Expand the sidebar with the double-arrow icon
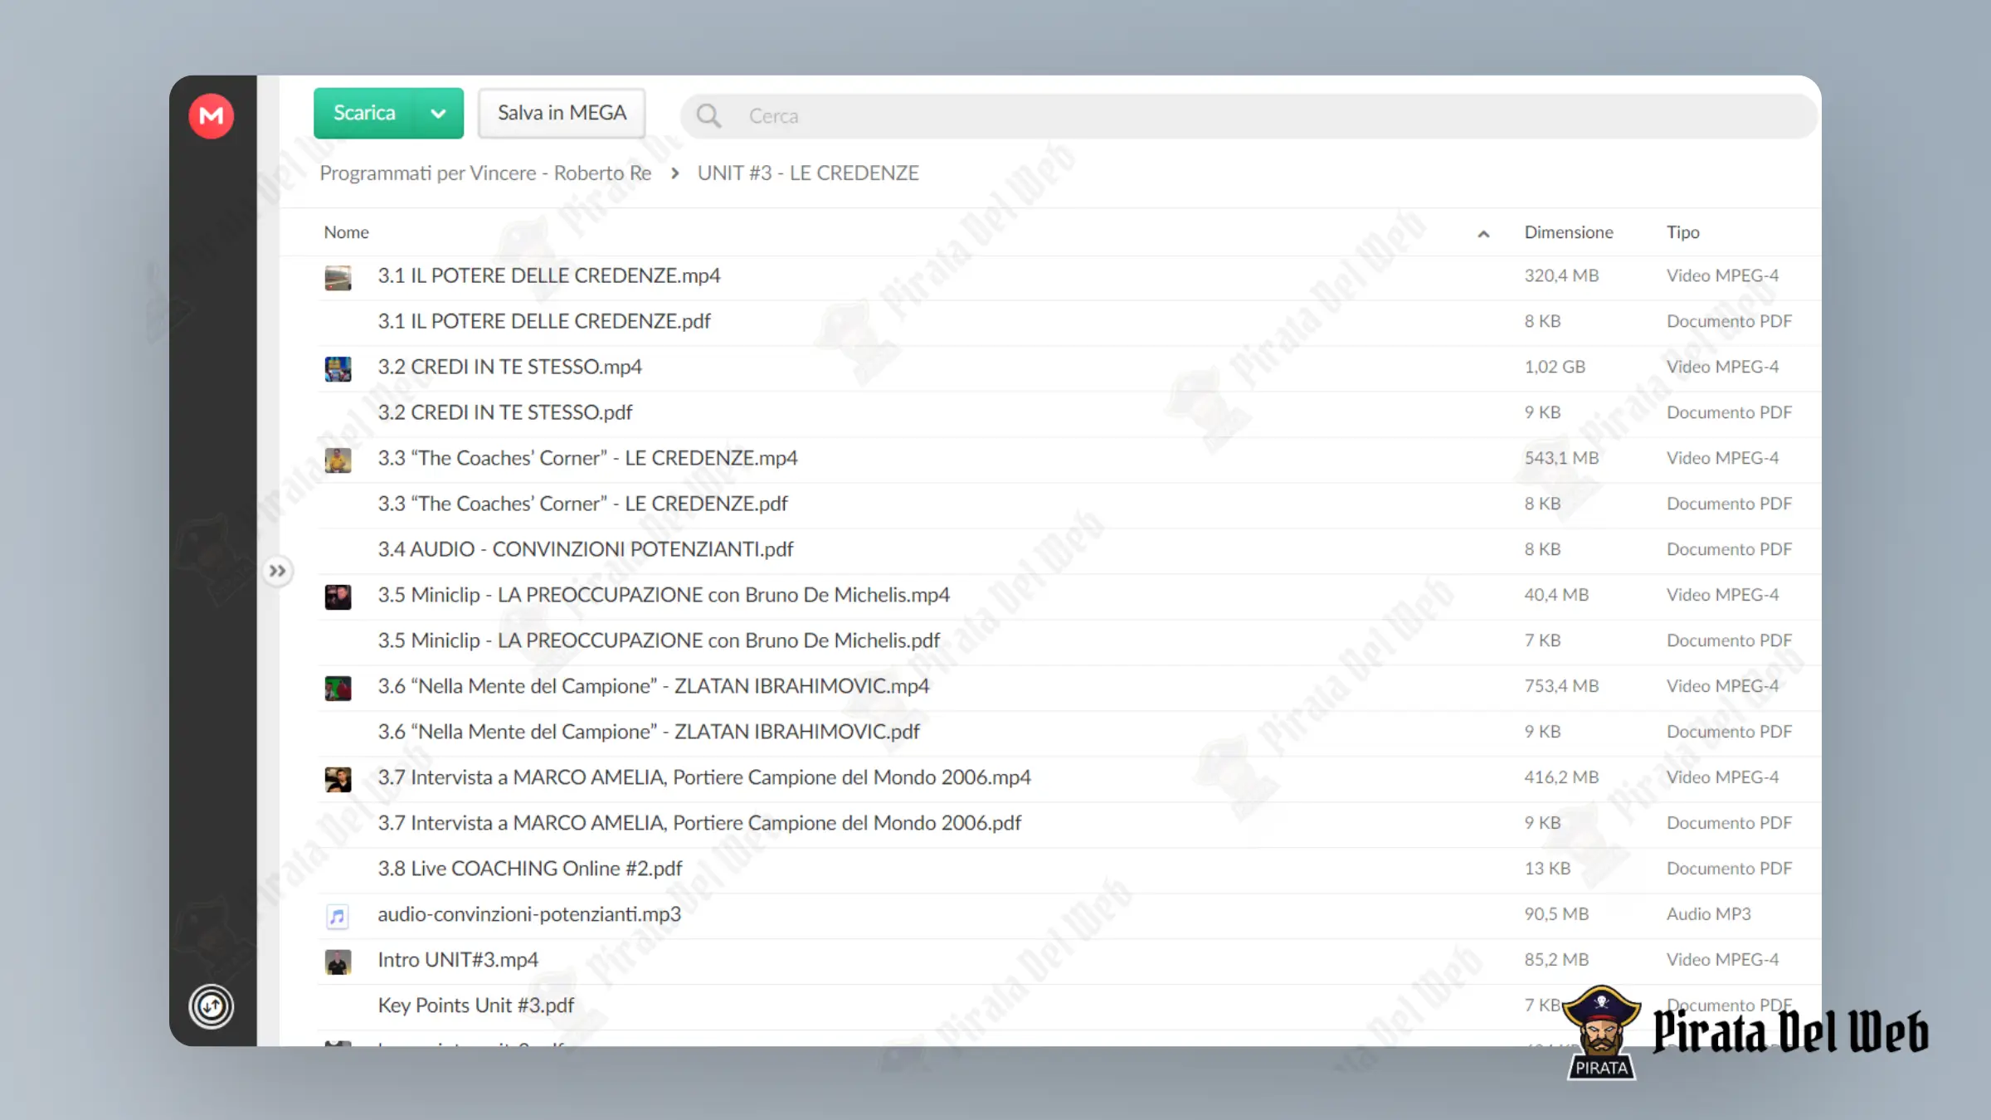Image resolution: width=1991 pixels, height=1120 pixels. 277,571
